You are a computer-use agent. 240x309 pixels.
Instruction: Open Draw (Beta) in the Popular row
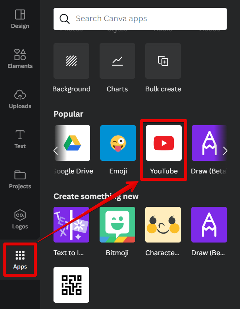point(209,143)
